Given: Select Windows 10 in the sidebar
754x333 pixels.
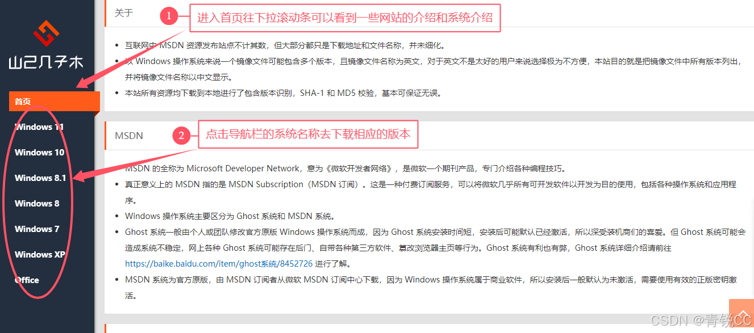Looking at the screenshot, I should [39, 153].
